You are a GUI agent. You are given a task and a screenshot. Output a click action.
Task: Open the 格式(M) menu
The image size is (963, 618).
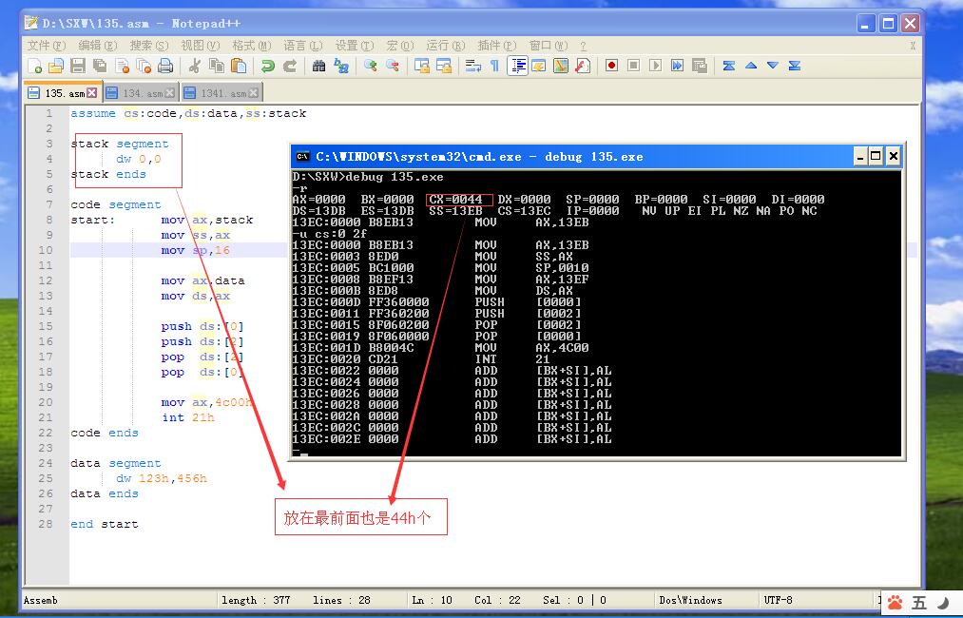tap(252, 46)
